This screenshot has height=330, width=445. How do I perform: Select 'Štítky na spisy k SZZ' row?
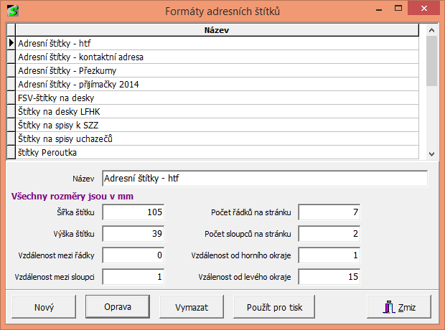215,125
